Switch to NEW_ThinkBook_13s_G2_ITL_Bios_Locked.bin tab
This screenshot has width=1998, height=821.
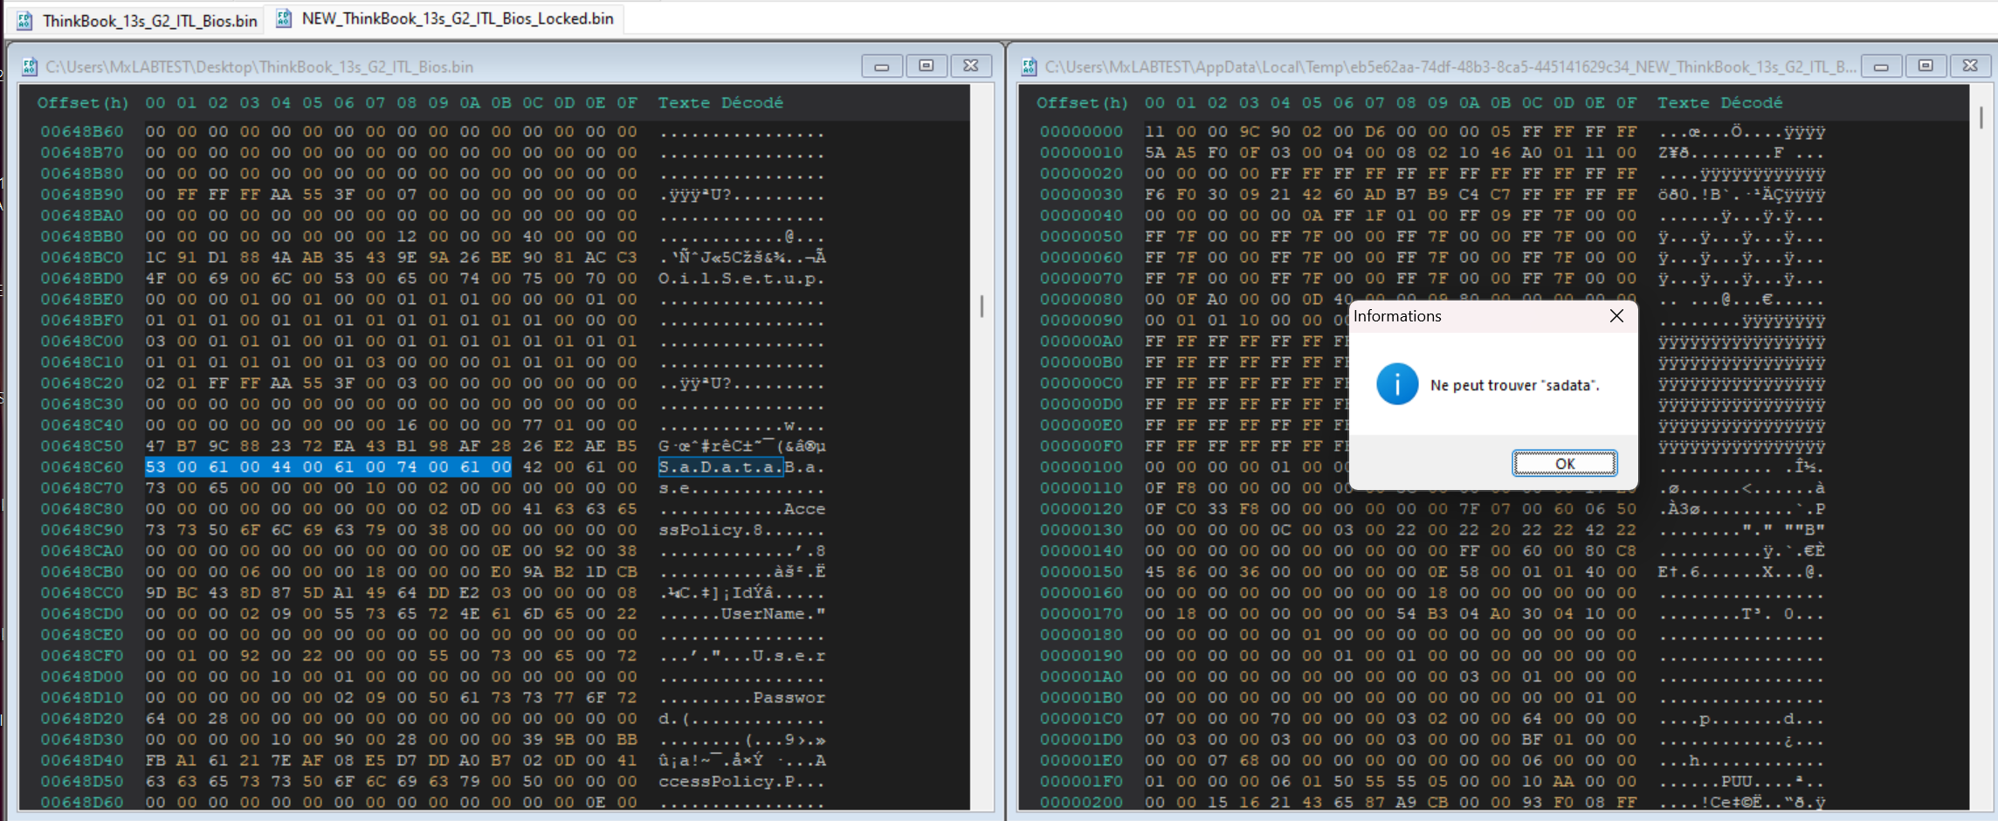pyautogui.click(x=457, y=18)
